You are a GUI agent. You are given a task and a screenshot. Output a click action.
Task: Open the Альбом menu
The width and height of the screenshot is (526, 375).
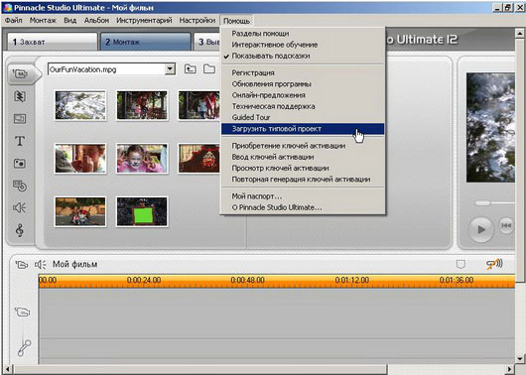pos(96,21)
